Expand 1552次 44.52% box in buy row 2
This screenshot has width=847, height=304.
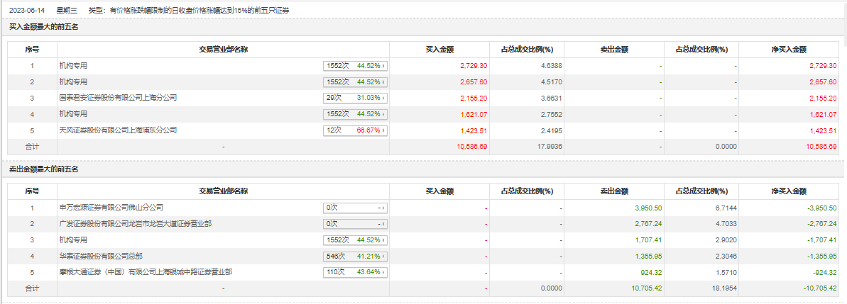(356, 82)
